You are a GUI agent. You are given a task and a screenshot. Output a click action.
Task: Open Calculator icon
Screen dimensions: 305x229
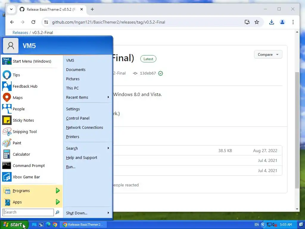coord(7,154)
